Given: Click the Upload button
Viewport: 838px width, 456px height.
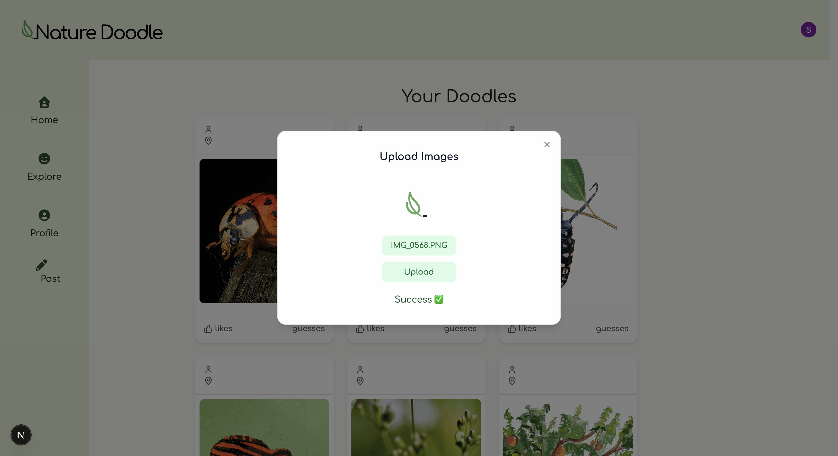Looking at the screenshot, I should 419,272.
